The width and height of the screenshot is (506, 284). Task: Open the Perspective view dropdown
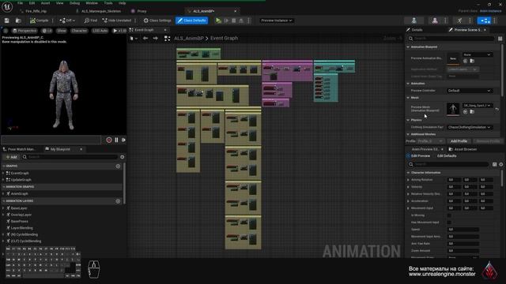click(x=25, y=31)
